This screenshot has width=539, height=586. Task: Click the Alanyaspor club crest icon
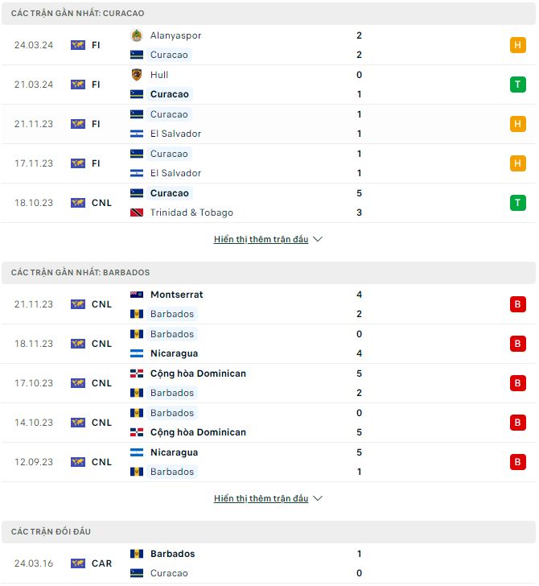(x=137, y=35)
